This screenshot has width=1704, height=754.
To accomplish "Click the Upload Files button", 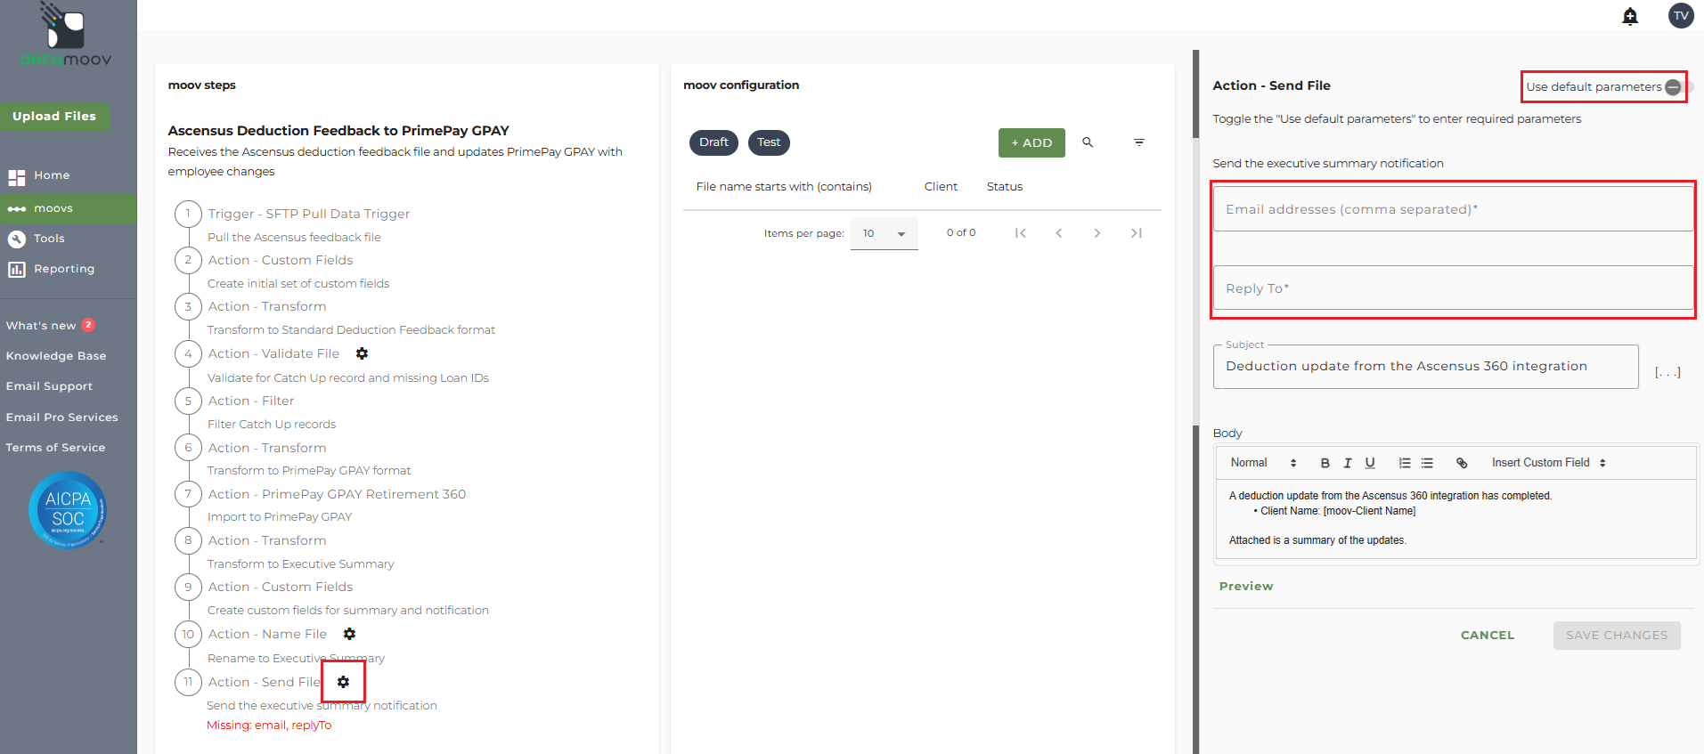I will tap(54, 117).
